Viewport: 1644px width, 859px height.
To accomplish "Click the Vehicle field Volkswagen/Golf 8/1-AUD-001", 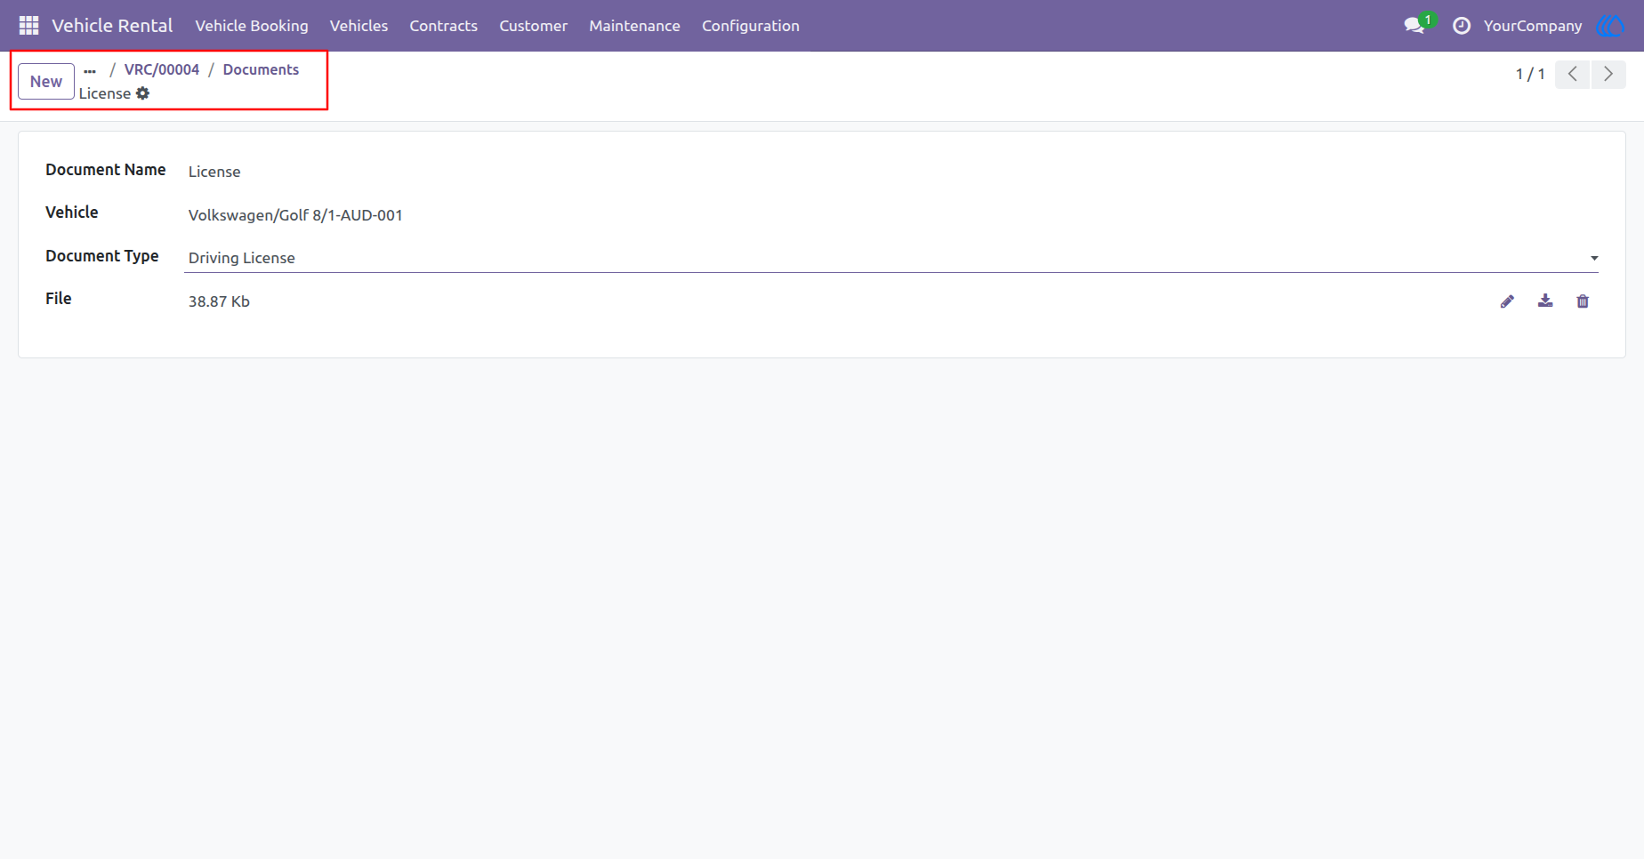I will click(x=295, y=215).
